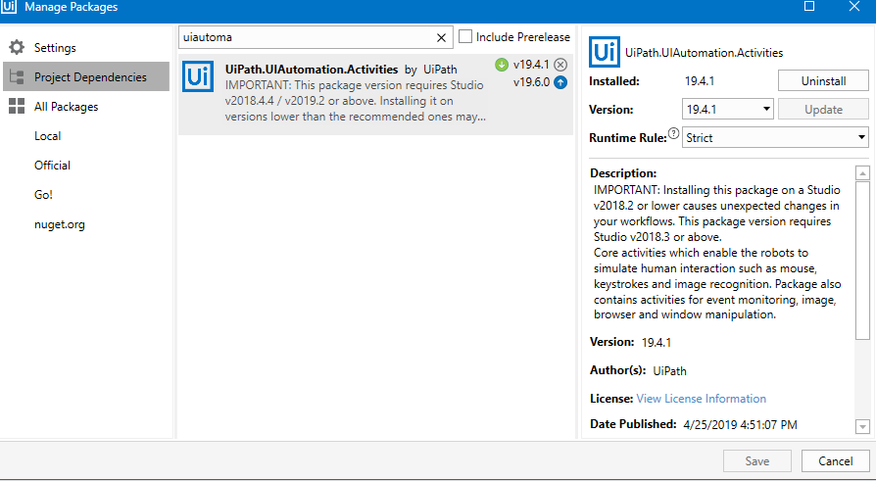This screenshot has height=481, width=876.
Task: Click the Author(s) UiPath value
Action: click(x=669, y=371)
